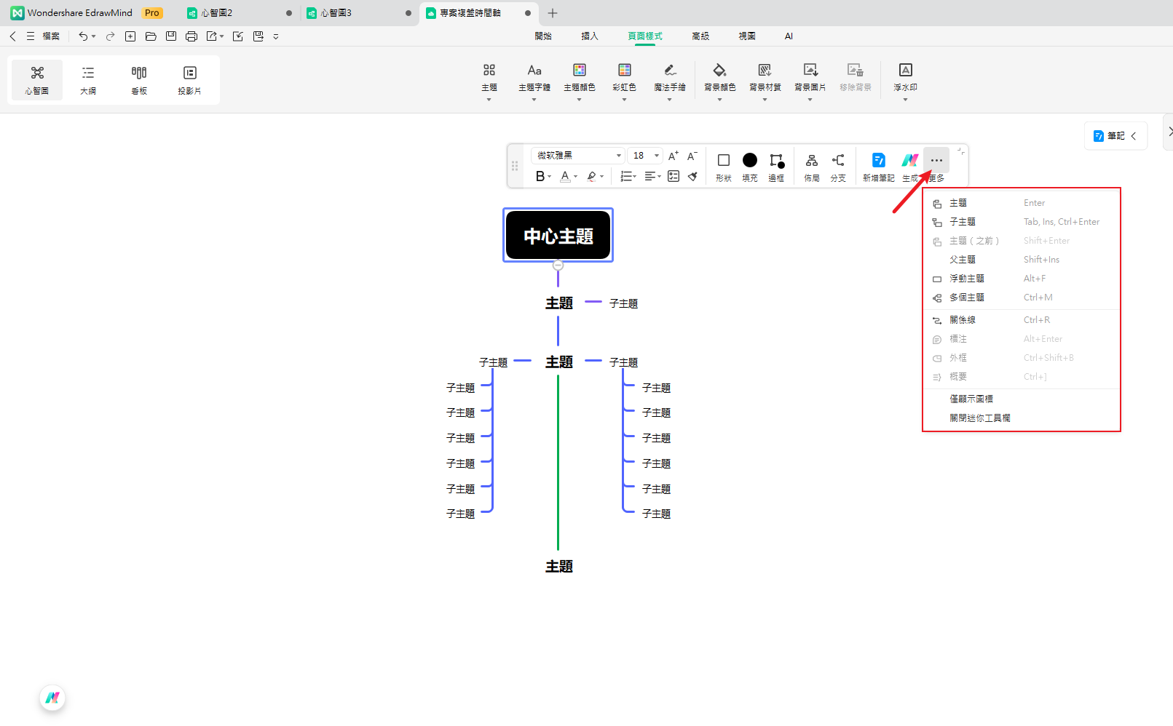Screen dimensions: 1173x726
Task: Click the 筆記 notes panel button
Action: tap(1115, 136)
